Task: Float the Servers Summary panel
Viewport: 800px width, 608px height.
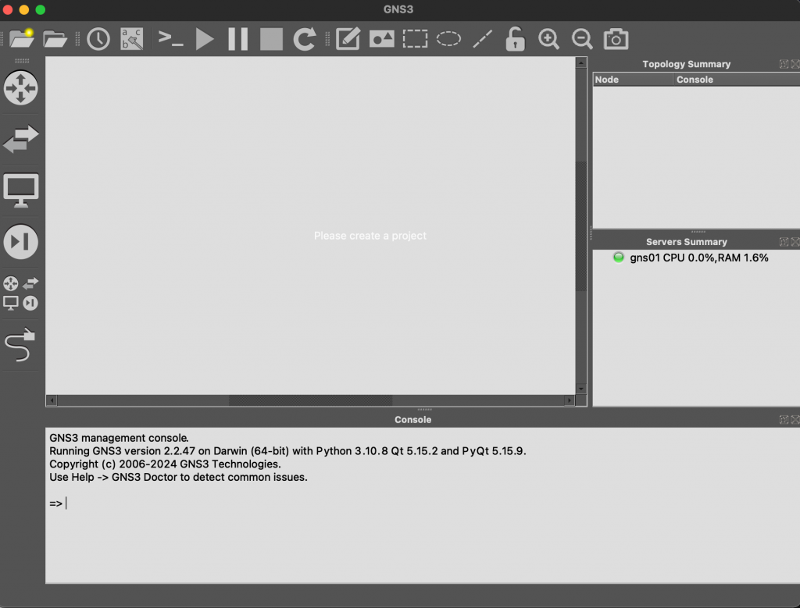Action: [784, 242]
